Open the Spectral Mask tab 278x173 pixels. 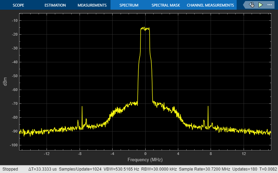(x=166, y=5)
